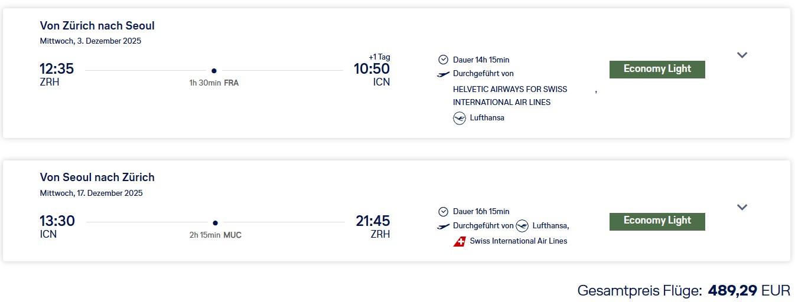Click the return airplane operated-by icon
The height and width of the screenshot is (302, 795).
pyautogui.click(x=443, y=226)
